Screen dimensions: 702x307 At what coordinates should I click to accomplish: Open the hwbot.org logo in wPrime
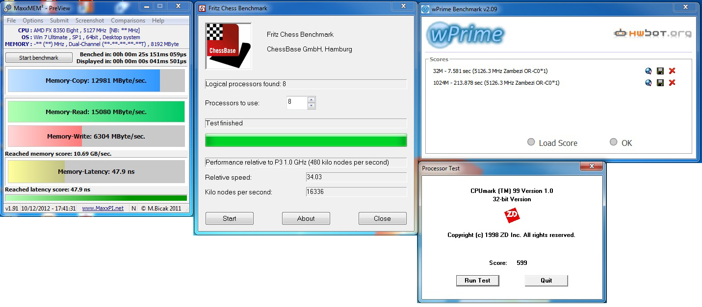pos(652,33)
